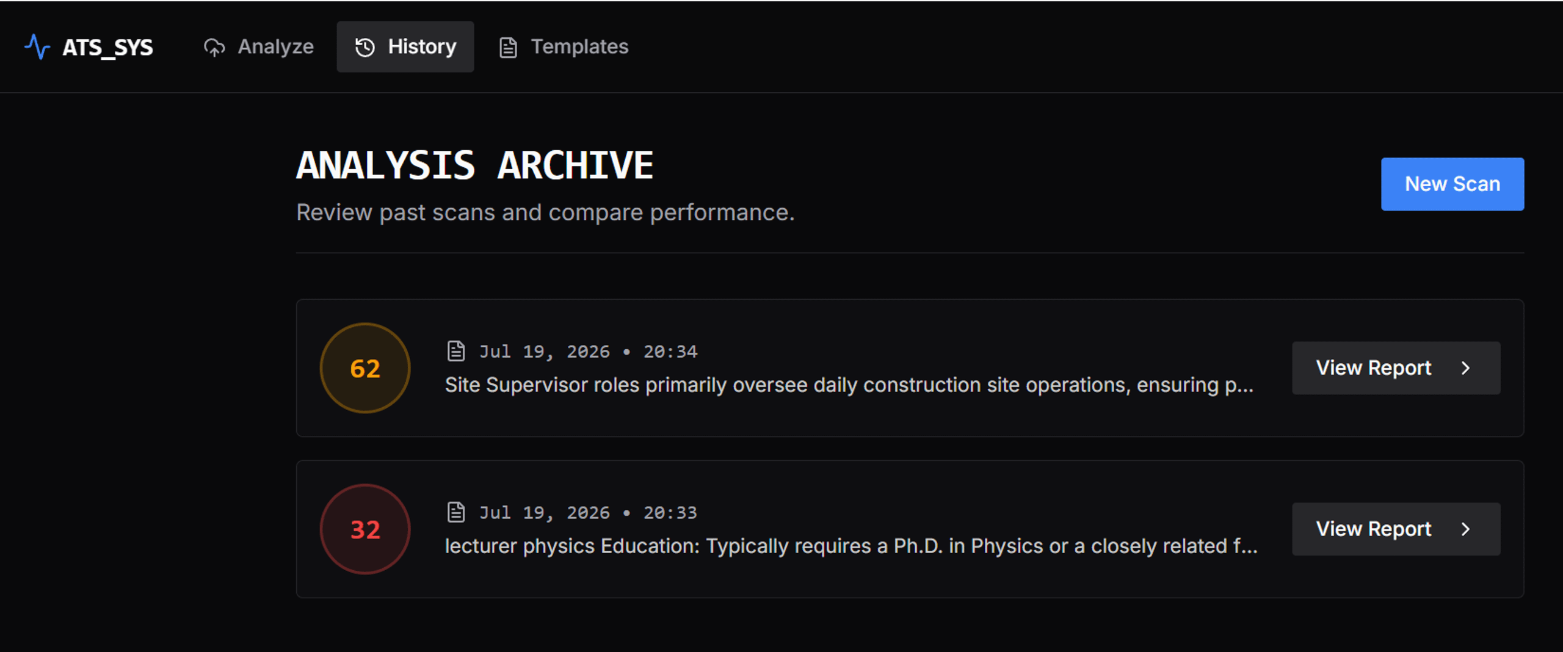The image size is (1563, 652).
Task: View Report for the Site Supervisor scan
Action: click(x=1396, y=368)
